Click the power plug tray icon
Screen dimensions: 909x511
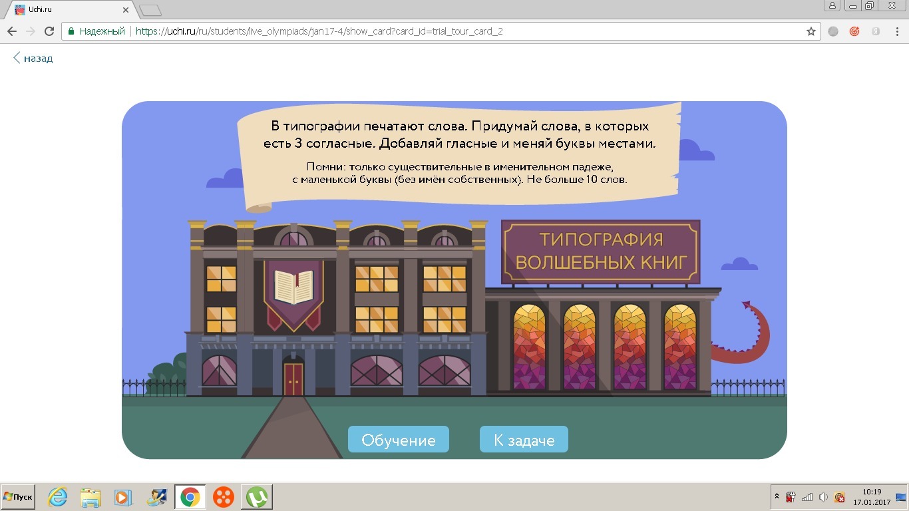click(791, 497)
